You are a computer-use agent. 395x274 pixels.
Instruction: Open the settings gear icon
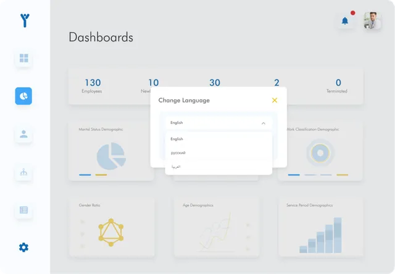point(23,247)
